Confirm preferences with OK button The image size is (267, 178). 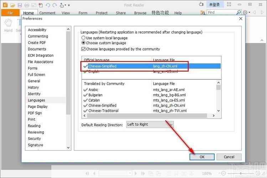202,157
